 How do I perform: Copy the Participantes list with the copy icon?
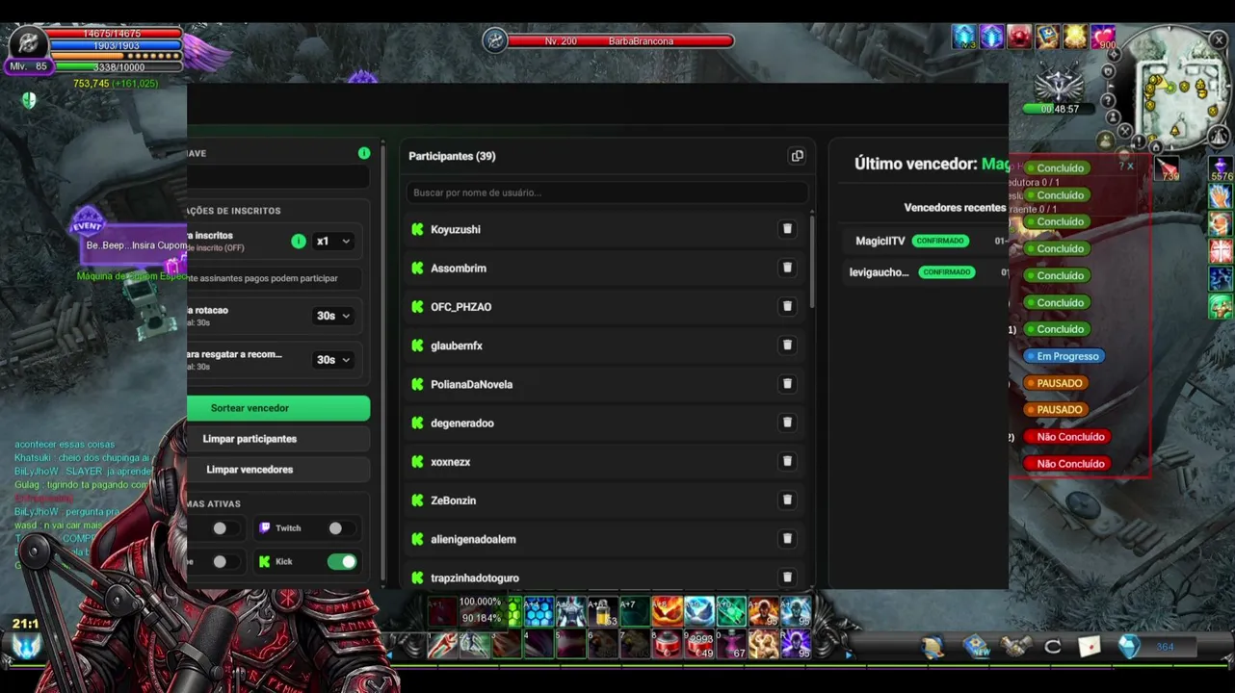[x=797, y=156]
